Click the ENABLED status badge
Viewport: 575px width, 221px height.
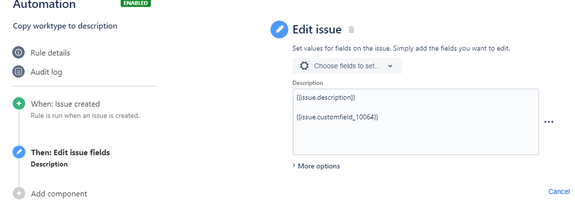135,3
